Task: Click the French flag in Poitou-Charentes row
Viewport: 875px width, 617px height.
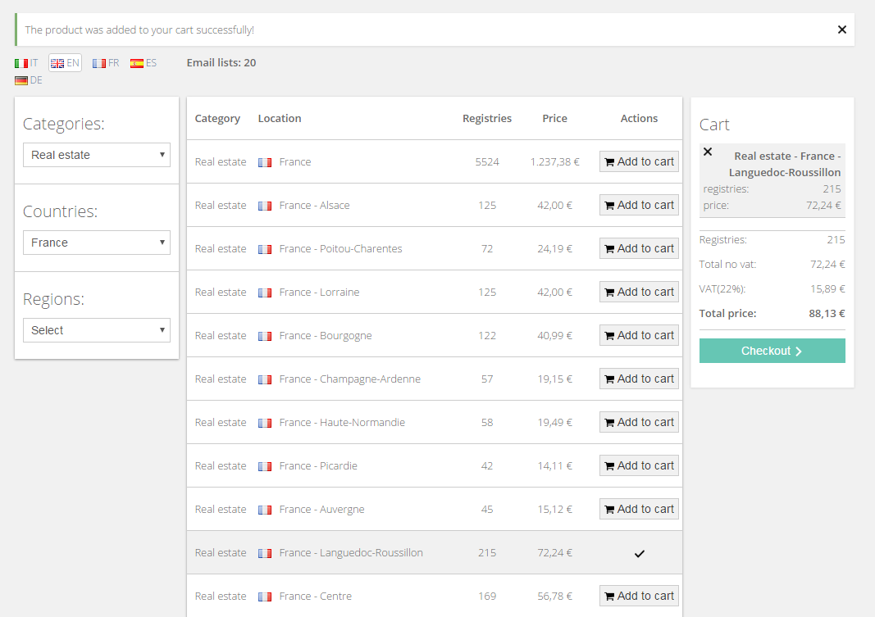Action: pos(265,249)
